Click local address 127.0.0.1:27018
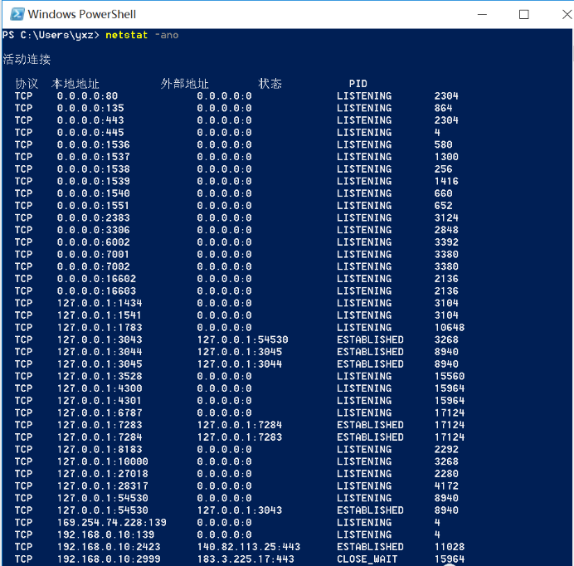The width and height of the screenshot is (574, 566). pos(103,474)
